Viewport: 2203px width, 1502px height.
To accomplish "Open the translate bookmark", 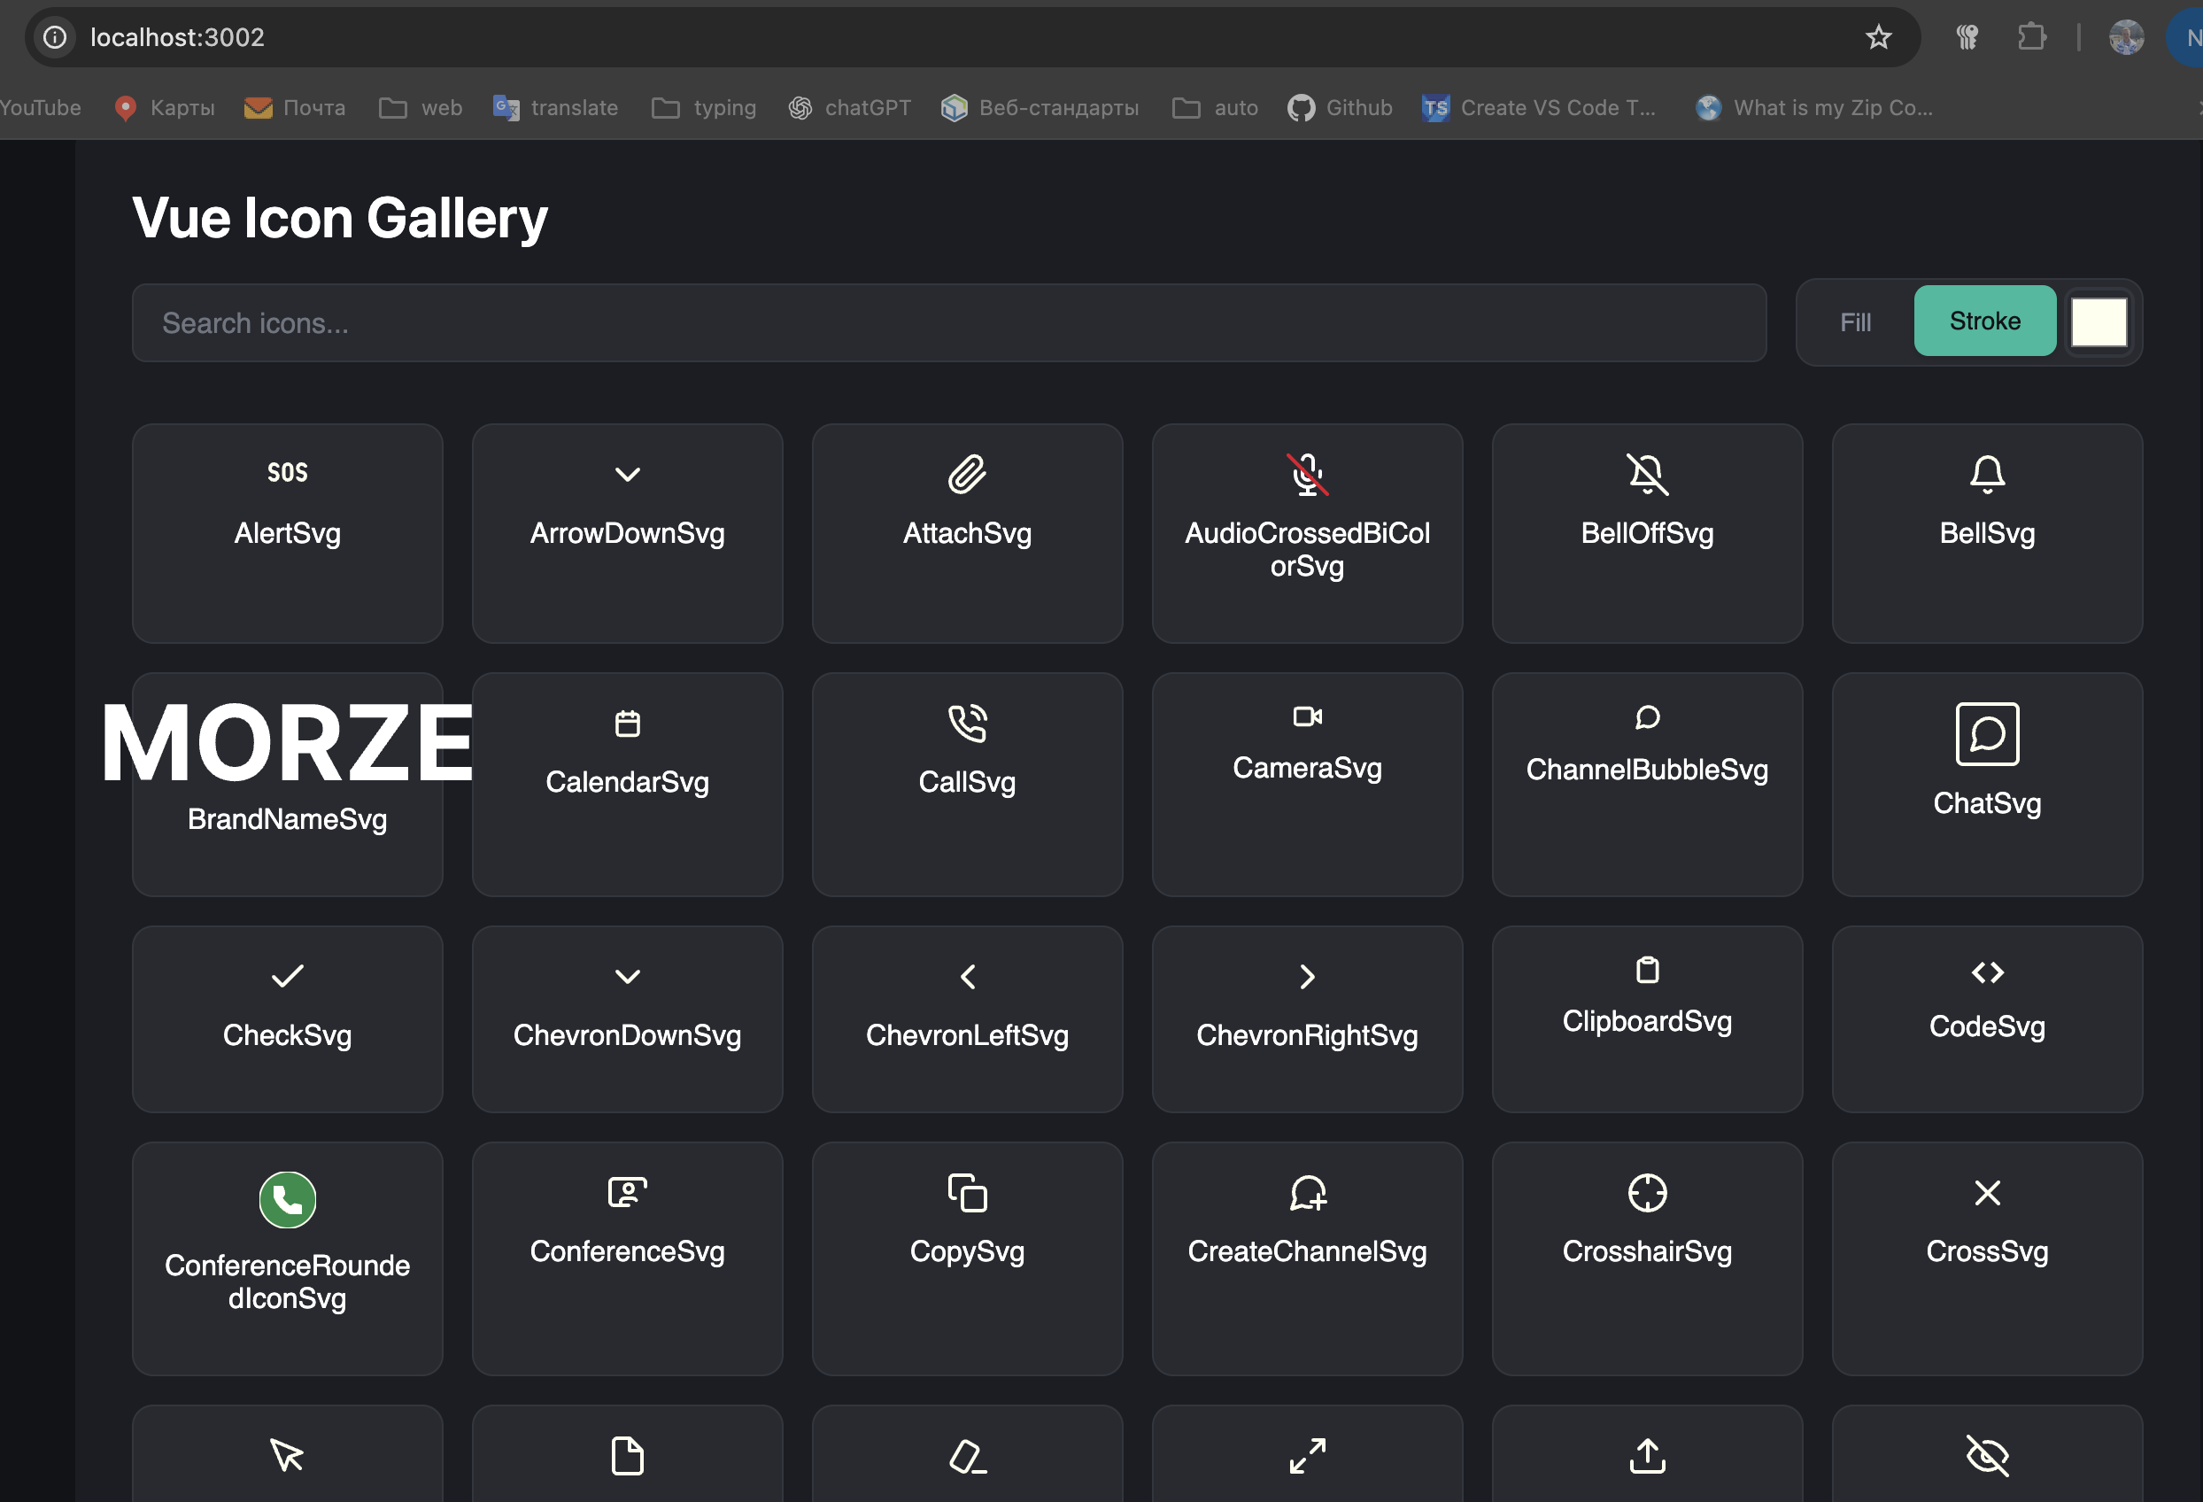I will [x=555, y=108].
